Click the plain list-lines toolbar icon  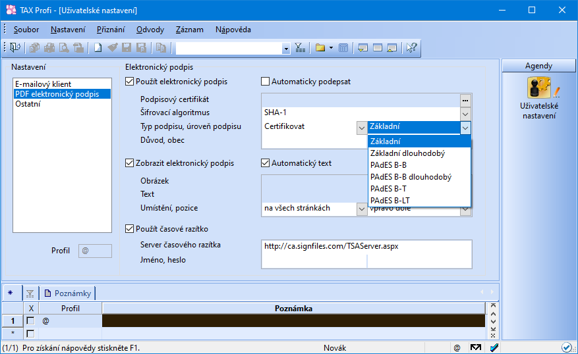click(378, 48)
